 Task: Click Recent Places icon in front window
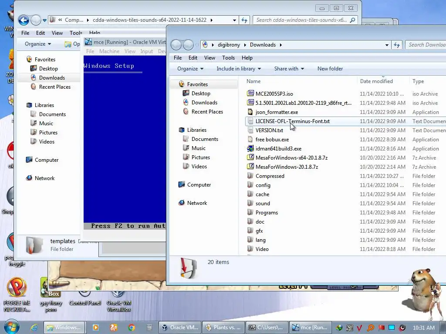pyautogui.click(x=186, y=111)
